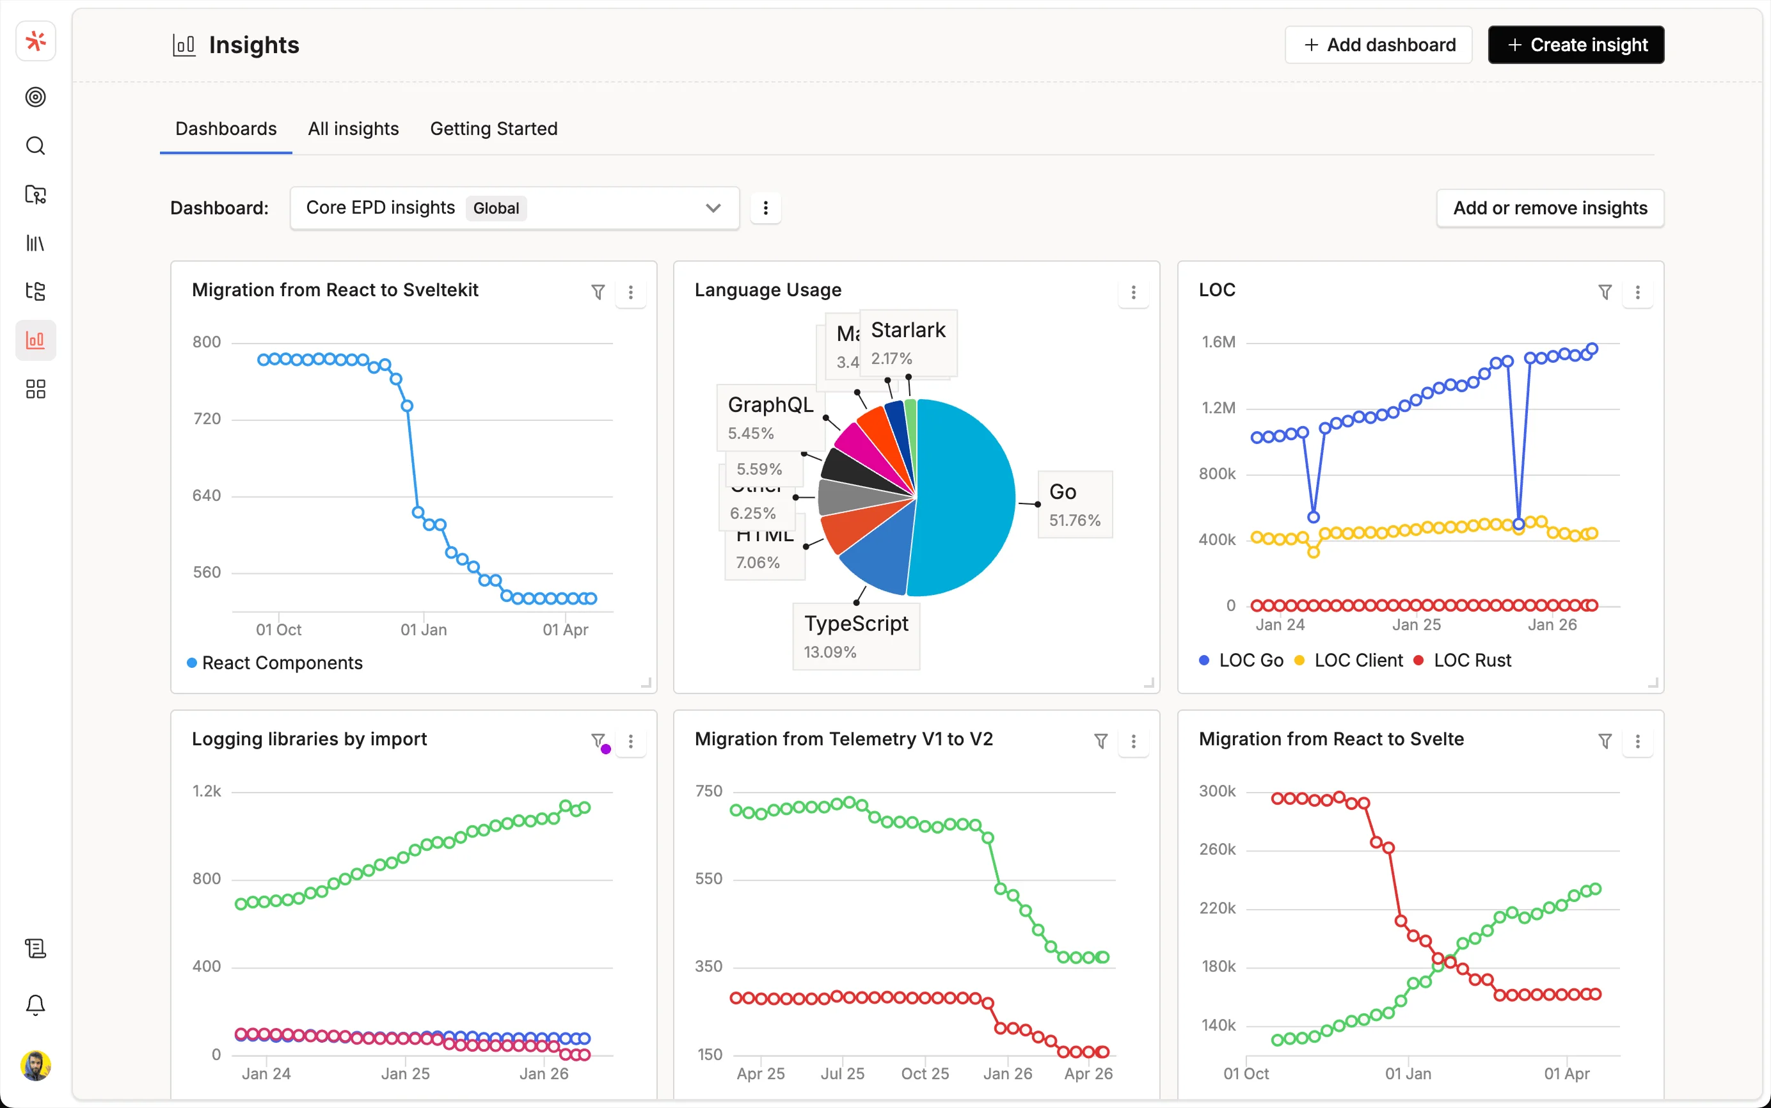Open the filter on the LOC chart
The height and width of the screenshot is (1108, 1771).
[x=1605, y=292]
